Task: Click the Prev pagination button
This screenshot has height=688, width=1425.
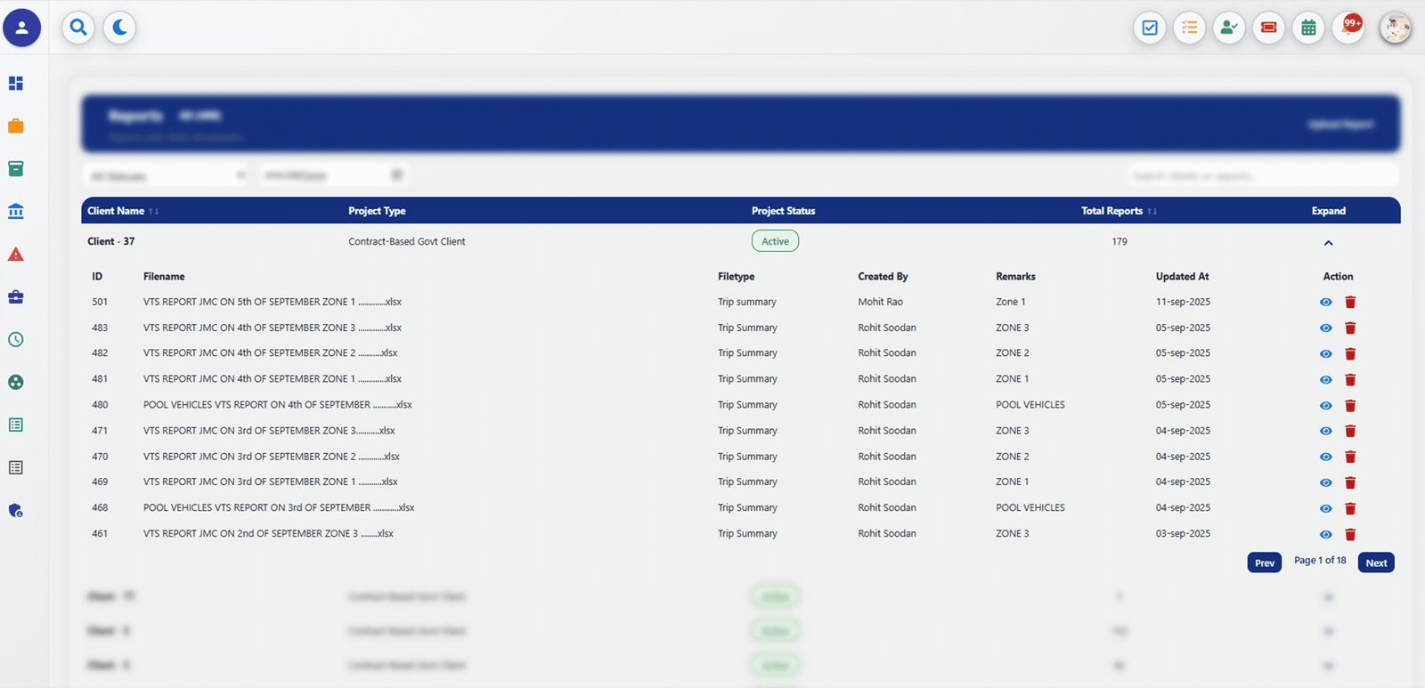Action: pos(1264,563)
